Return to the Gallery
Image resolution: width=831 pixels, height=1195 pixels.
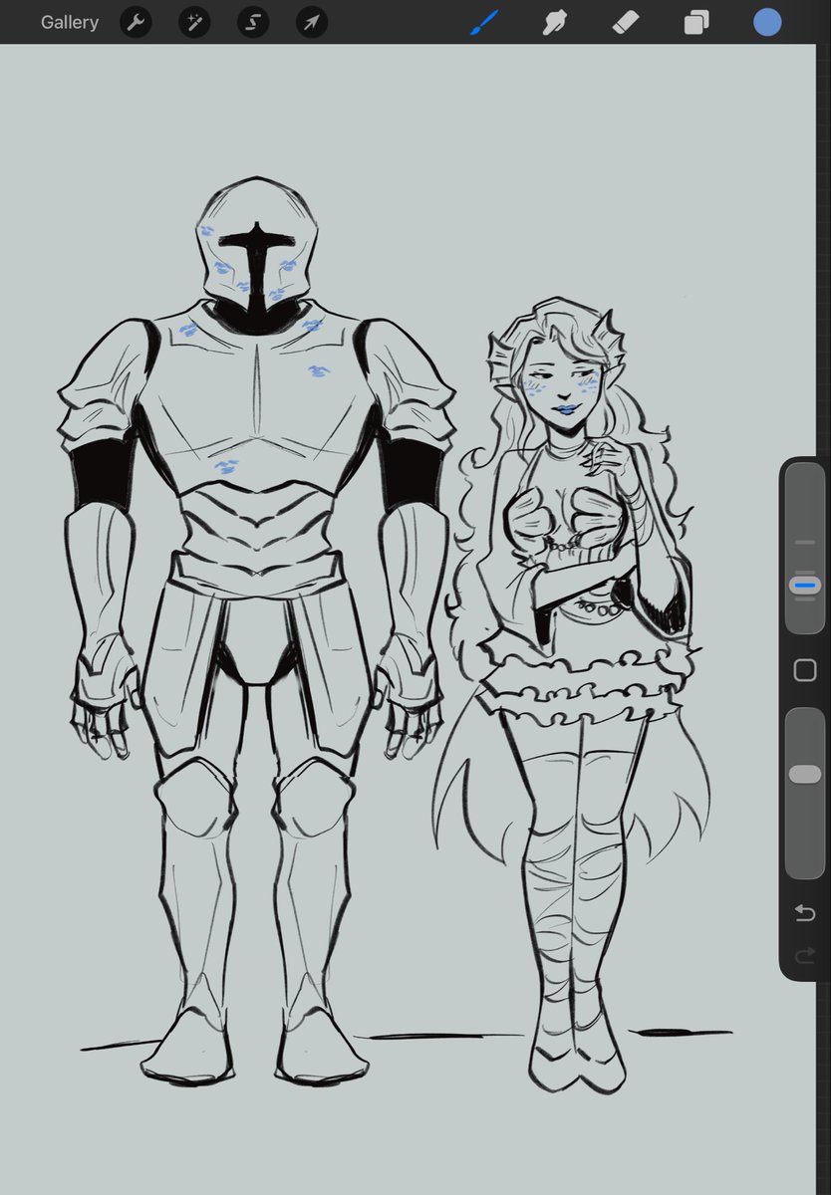click(69, 22)
